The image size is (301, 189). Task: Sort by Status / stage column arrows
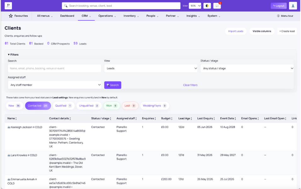click(110, 118)
